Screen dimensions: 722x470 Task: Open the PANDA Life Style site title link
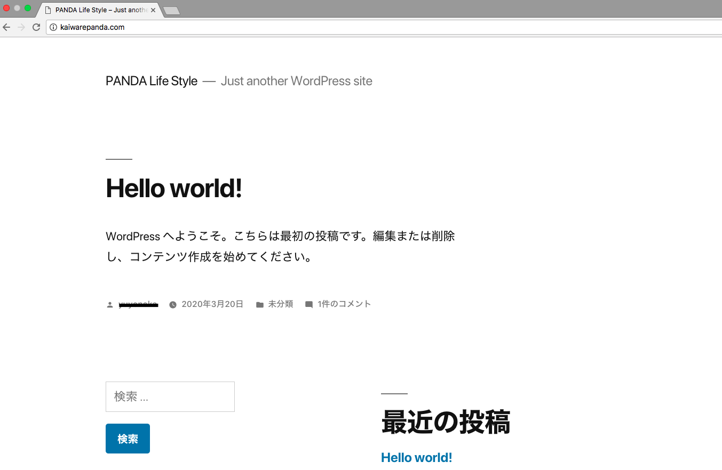[152, 81]
